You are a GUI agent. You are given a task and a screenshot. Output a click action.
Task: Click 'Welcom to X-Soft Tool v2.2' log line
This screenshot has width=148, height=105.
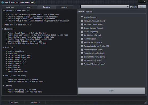(17, 11)
